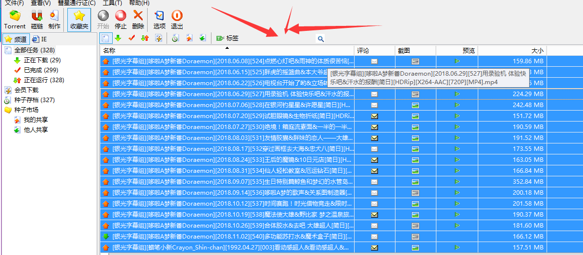Select 正在下载 (29) in the sidebar
This screenshot has width=583, height=255.
42,60
